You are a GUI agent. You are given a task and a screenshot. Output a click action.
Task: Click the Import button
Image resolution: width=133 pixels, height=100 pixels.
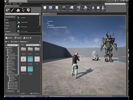coord(18,38)
